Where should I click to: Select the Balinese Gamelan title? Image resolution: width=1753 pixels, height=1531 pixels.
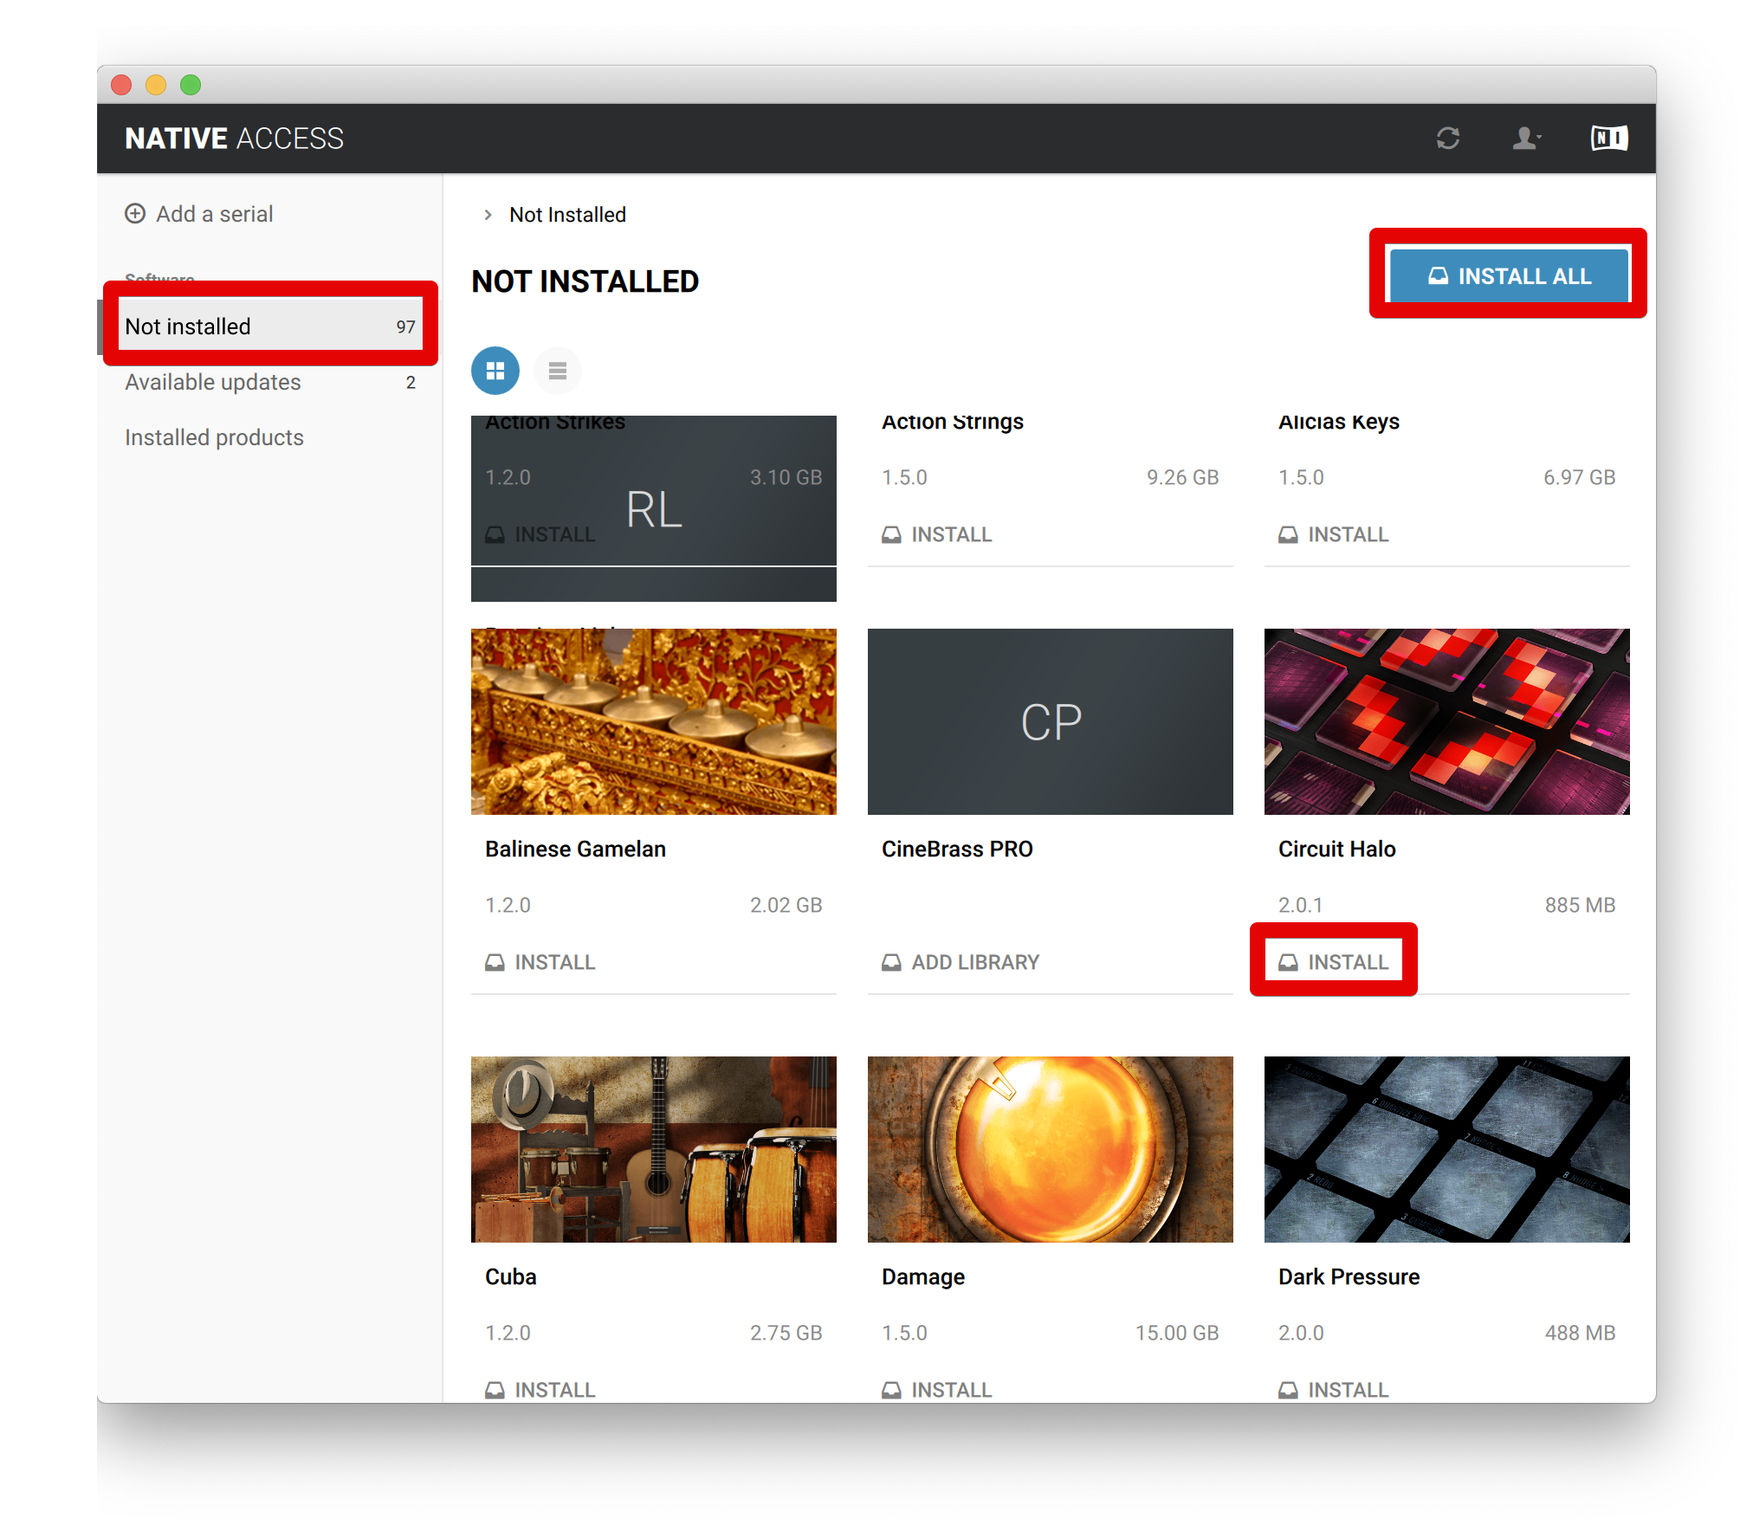click(575, 849)
